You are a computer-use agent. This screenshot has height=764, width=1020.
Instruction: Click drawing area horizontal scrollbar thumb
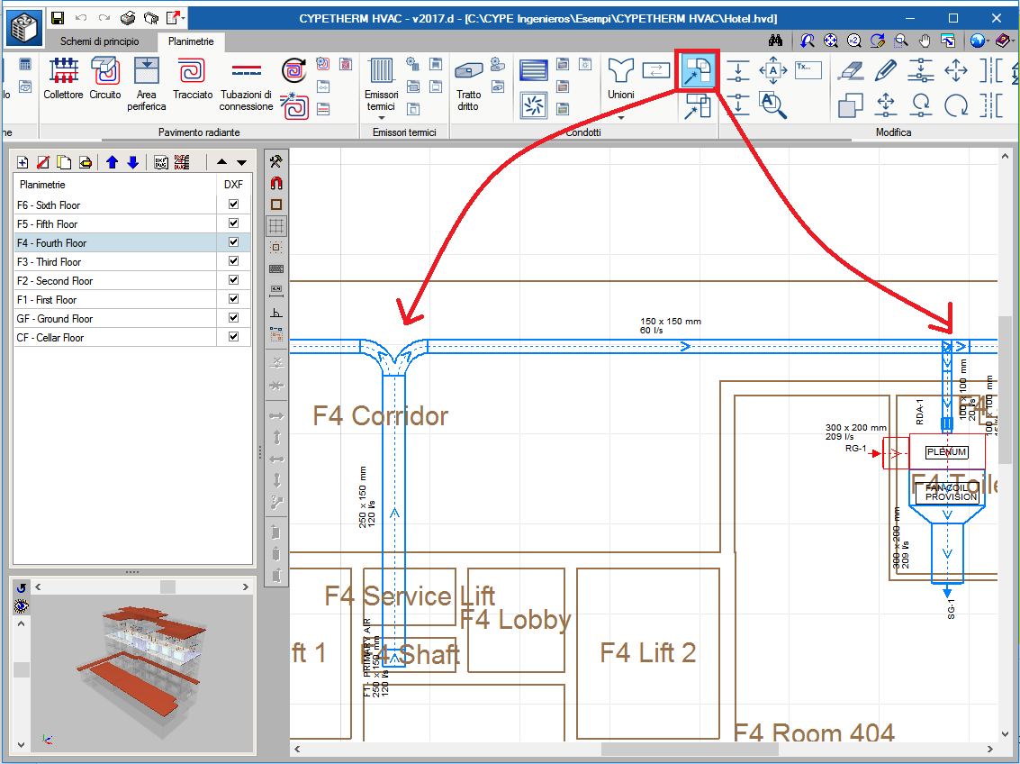690,749
